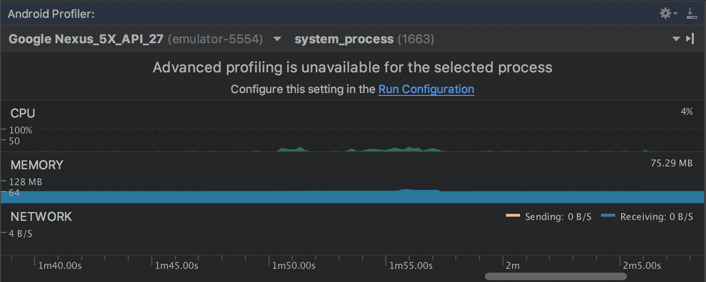Open the Run Configuration link
The height and width of the screenshot is (282, 706).
426,89
